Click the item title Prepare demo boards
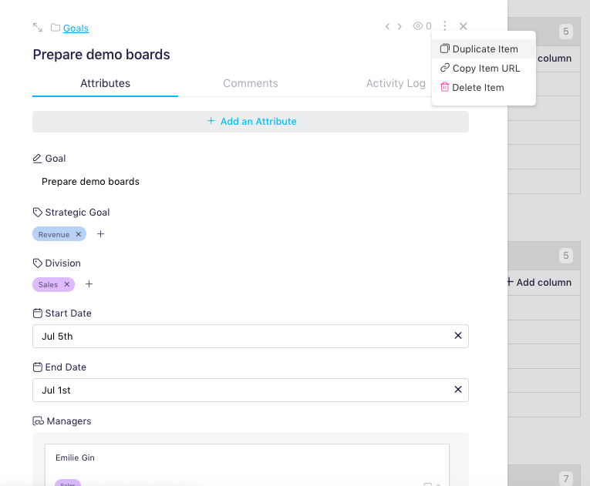Viewport: 590px width, 486px height. point(101,55)
